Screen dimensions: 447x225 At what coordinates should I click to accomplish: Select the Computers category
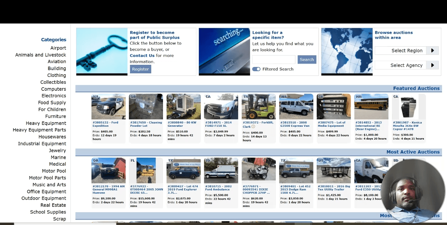[x=53, y=89]
